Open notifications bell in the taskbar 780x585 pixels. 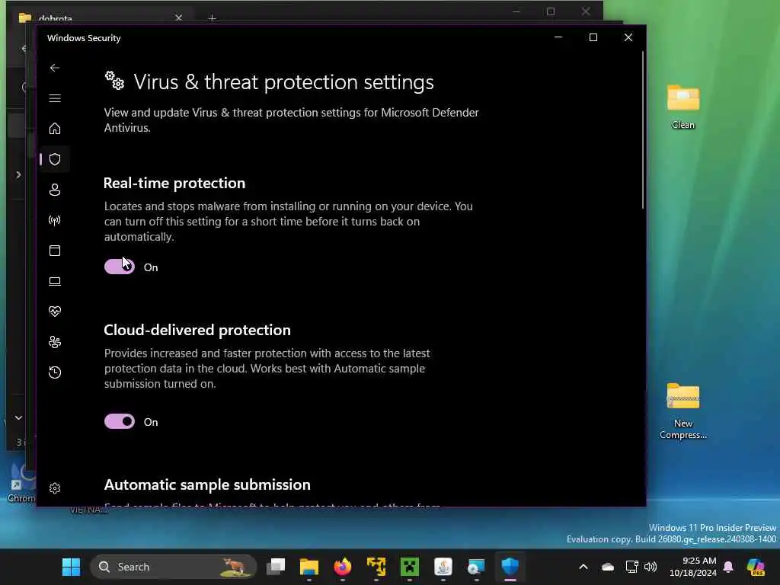(x=728, y=567)
